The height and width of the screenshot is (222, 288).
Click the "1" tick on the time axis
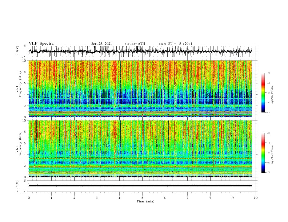(51, 198)
